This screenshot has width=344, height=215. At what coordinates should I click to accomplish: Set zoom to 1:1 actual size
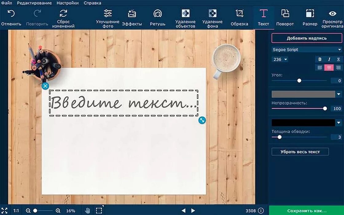coord(16,211)
